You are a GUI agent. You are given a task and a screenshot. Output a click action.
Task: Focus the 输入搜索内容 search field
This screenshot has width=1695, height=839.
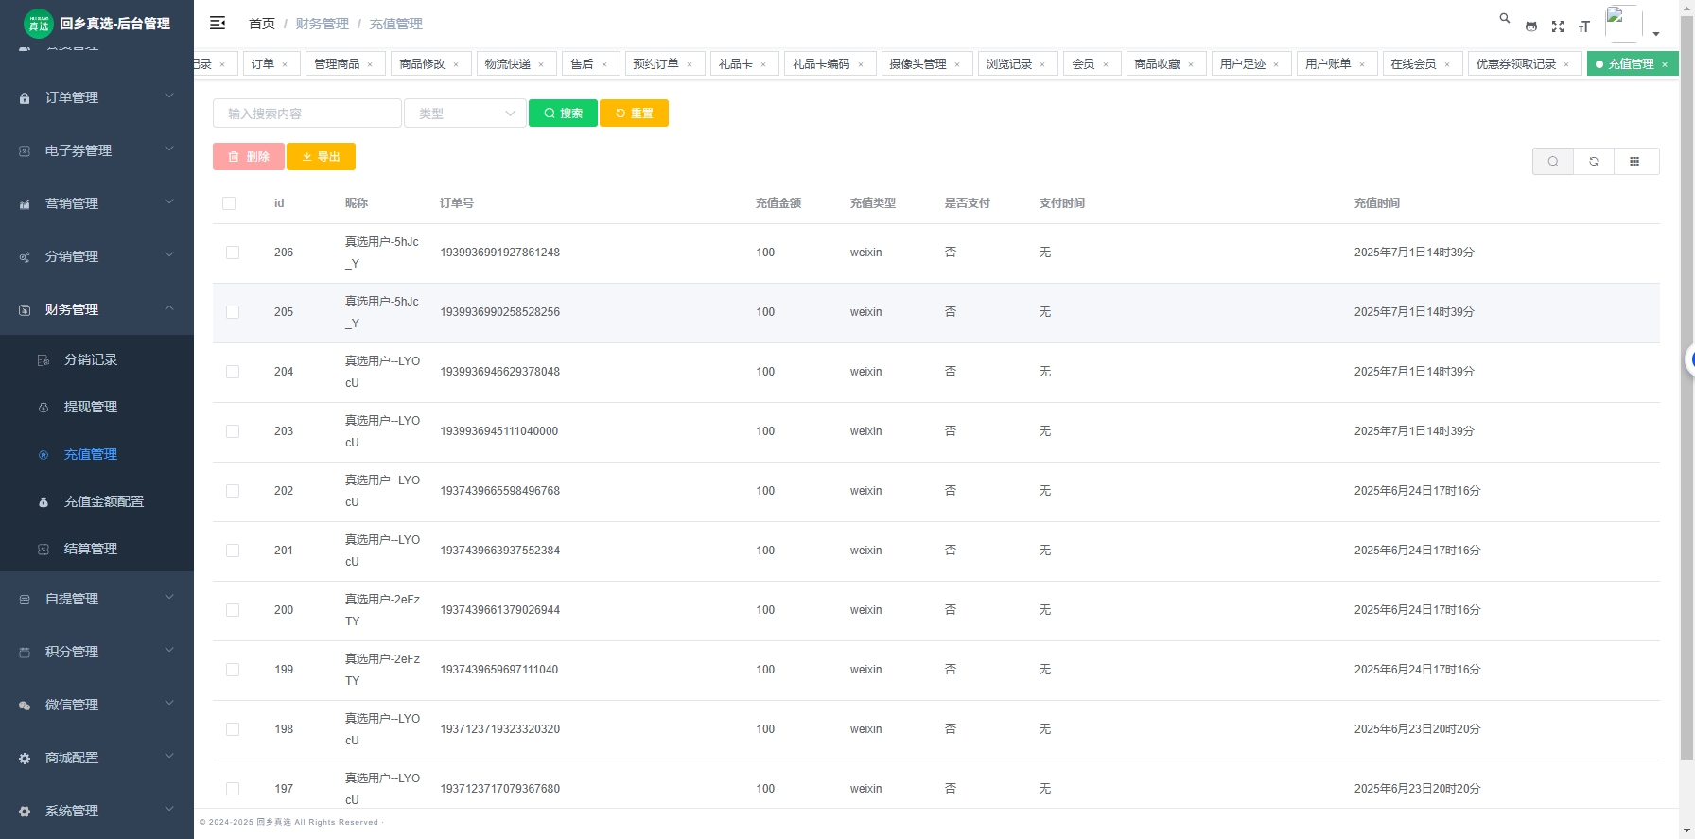306,114
